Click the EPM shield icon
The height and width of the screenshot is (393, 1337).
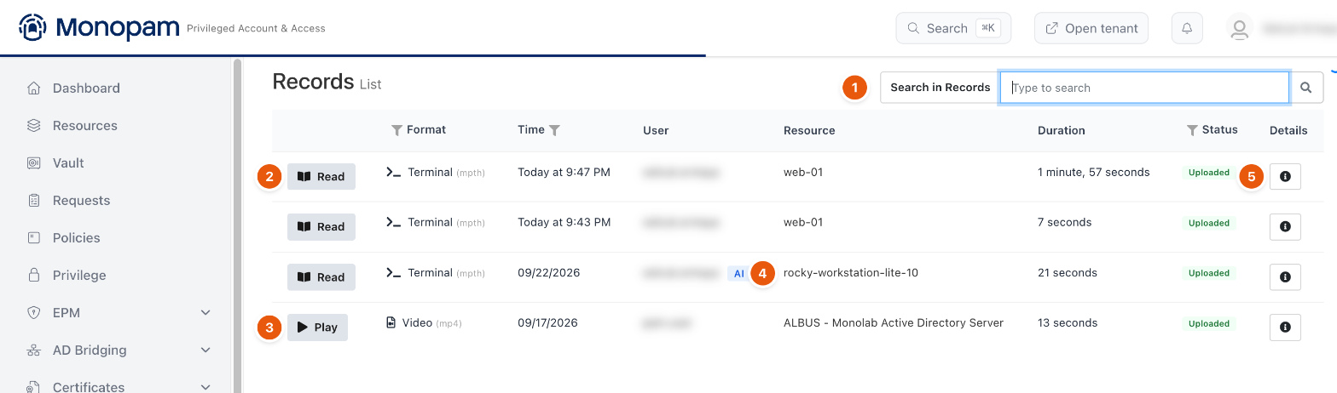[34, 313]
